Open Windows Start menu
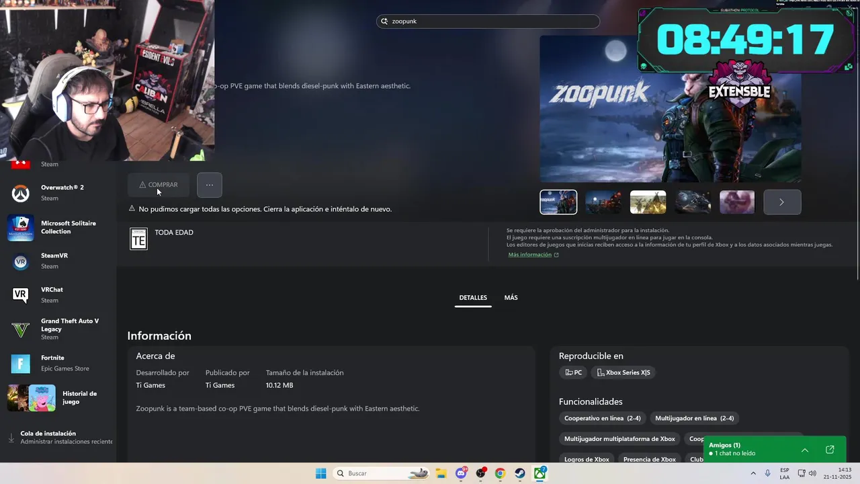The image size is (860, 484). pyautogui.click(x=321, y=473)
